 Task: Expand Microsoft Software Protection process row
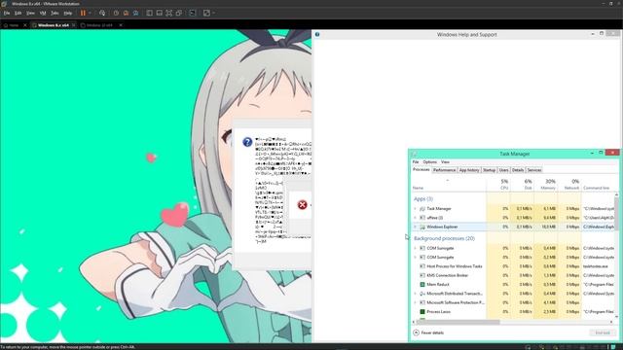[416, 302]
